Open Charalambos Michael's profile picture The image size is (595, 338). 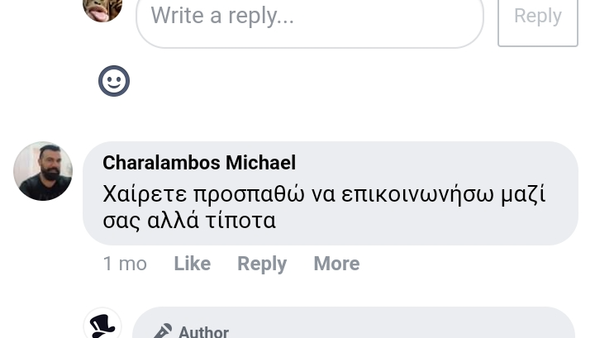tap(43, 171)
